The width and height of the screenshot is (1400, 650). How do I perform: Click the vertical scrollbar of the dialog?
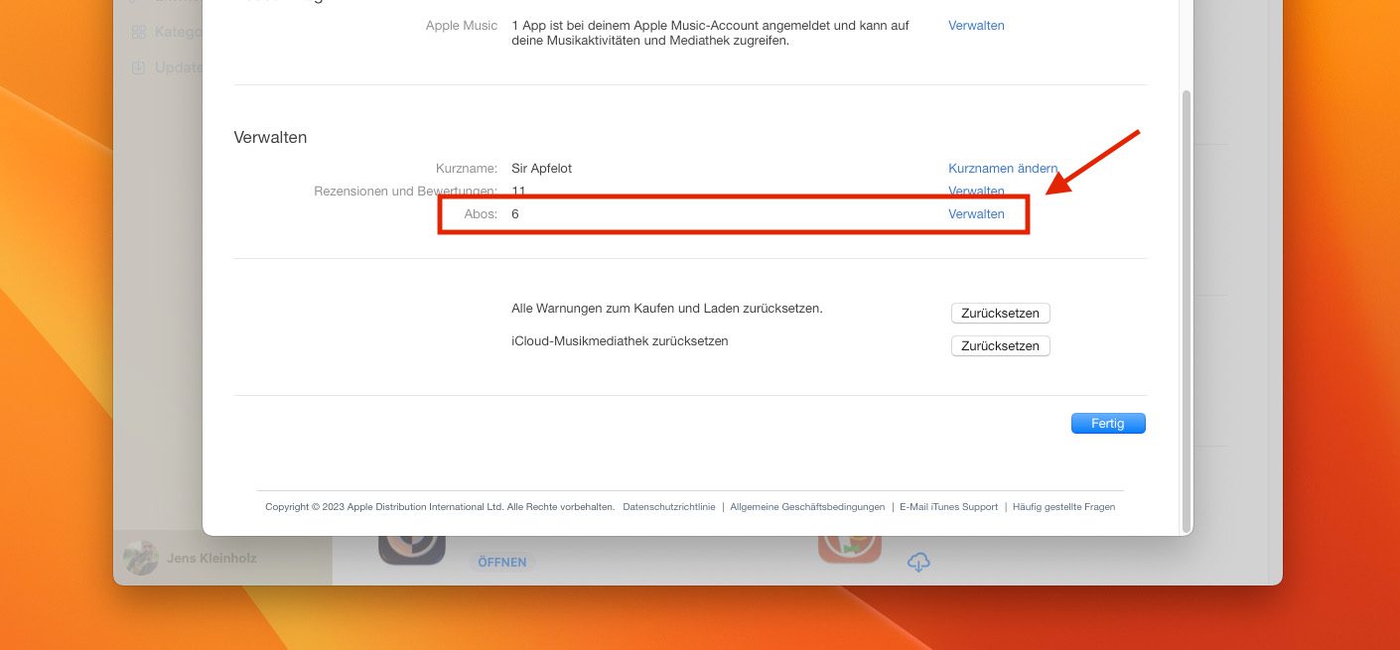(1186, 298)
